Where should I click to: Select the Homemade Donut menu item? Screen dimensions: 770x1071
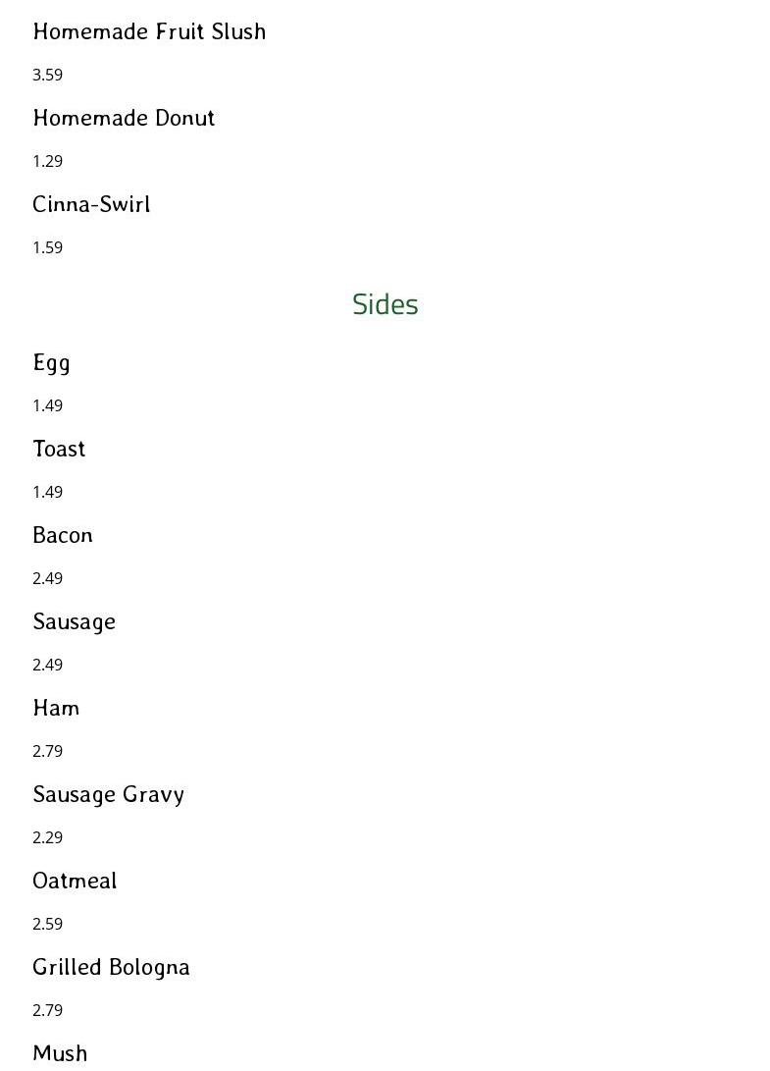[x=124, y=118]
